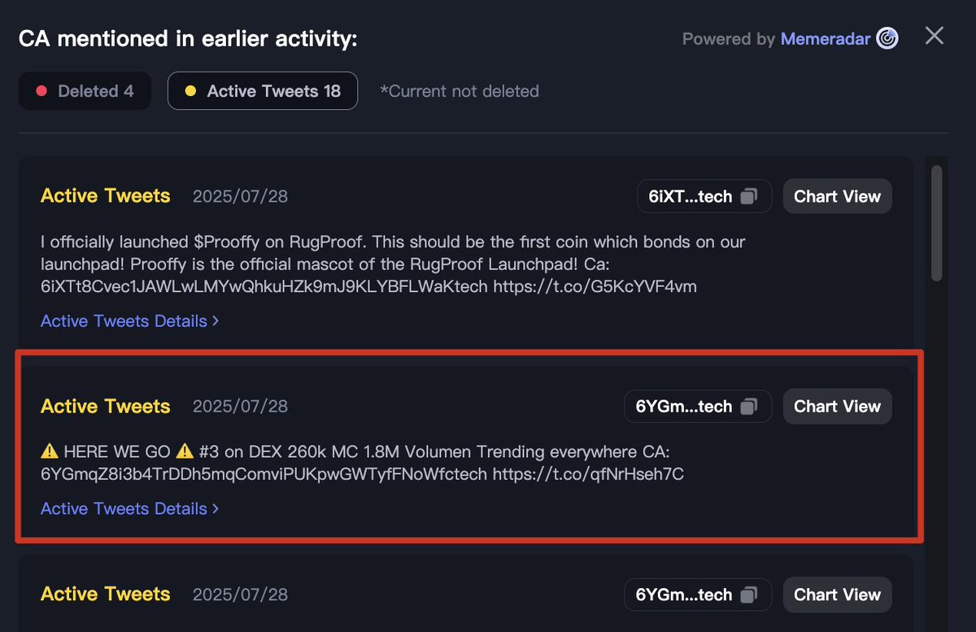This screenshot has height=632, width=976.
Task: Open Active Tweets Details in the highlighted card
Action: [x=129, y=508]
